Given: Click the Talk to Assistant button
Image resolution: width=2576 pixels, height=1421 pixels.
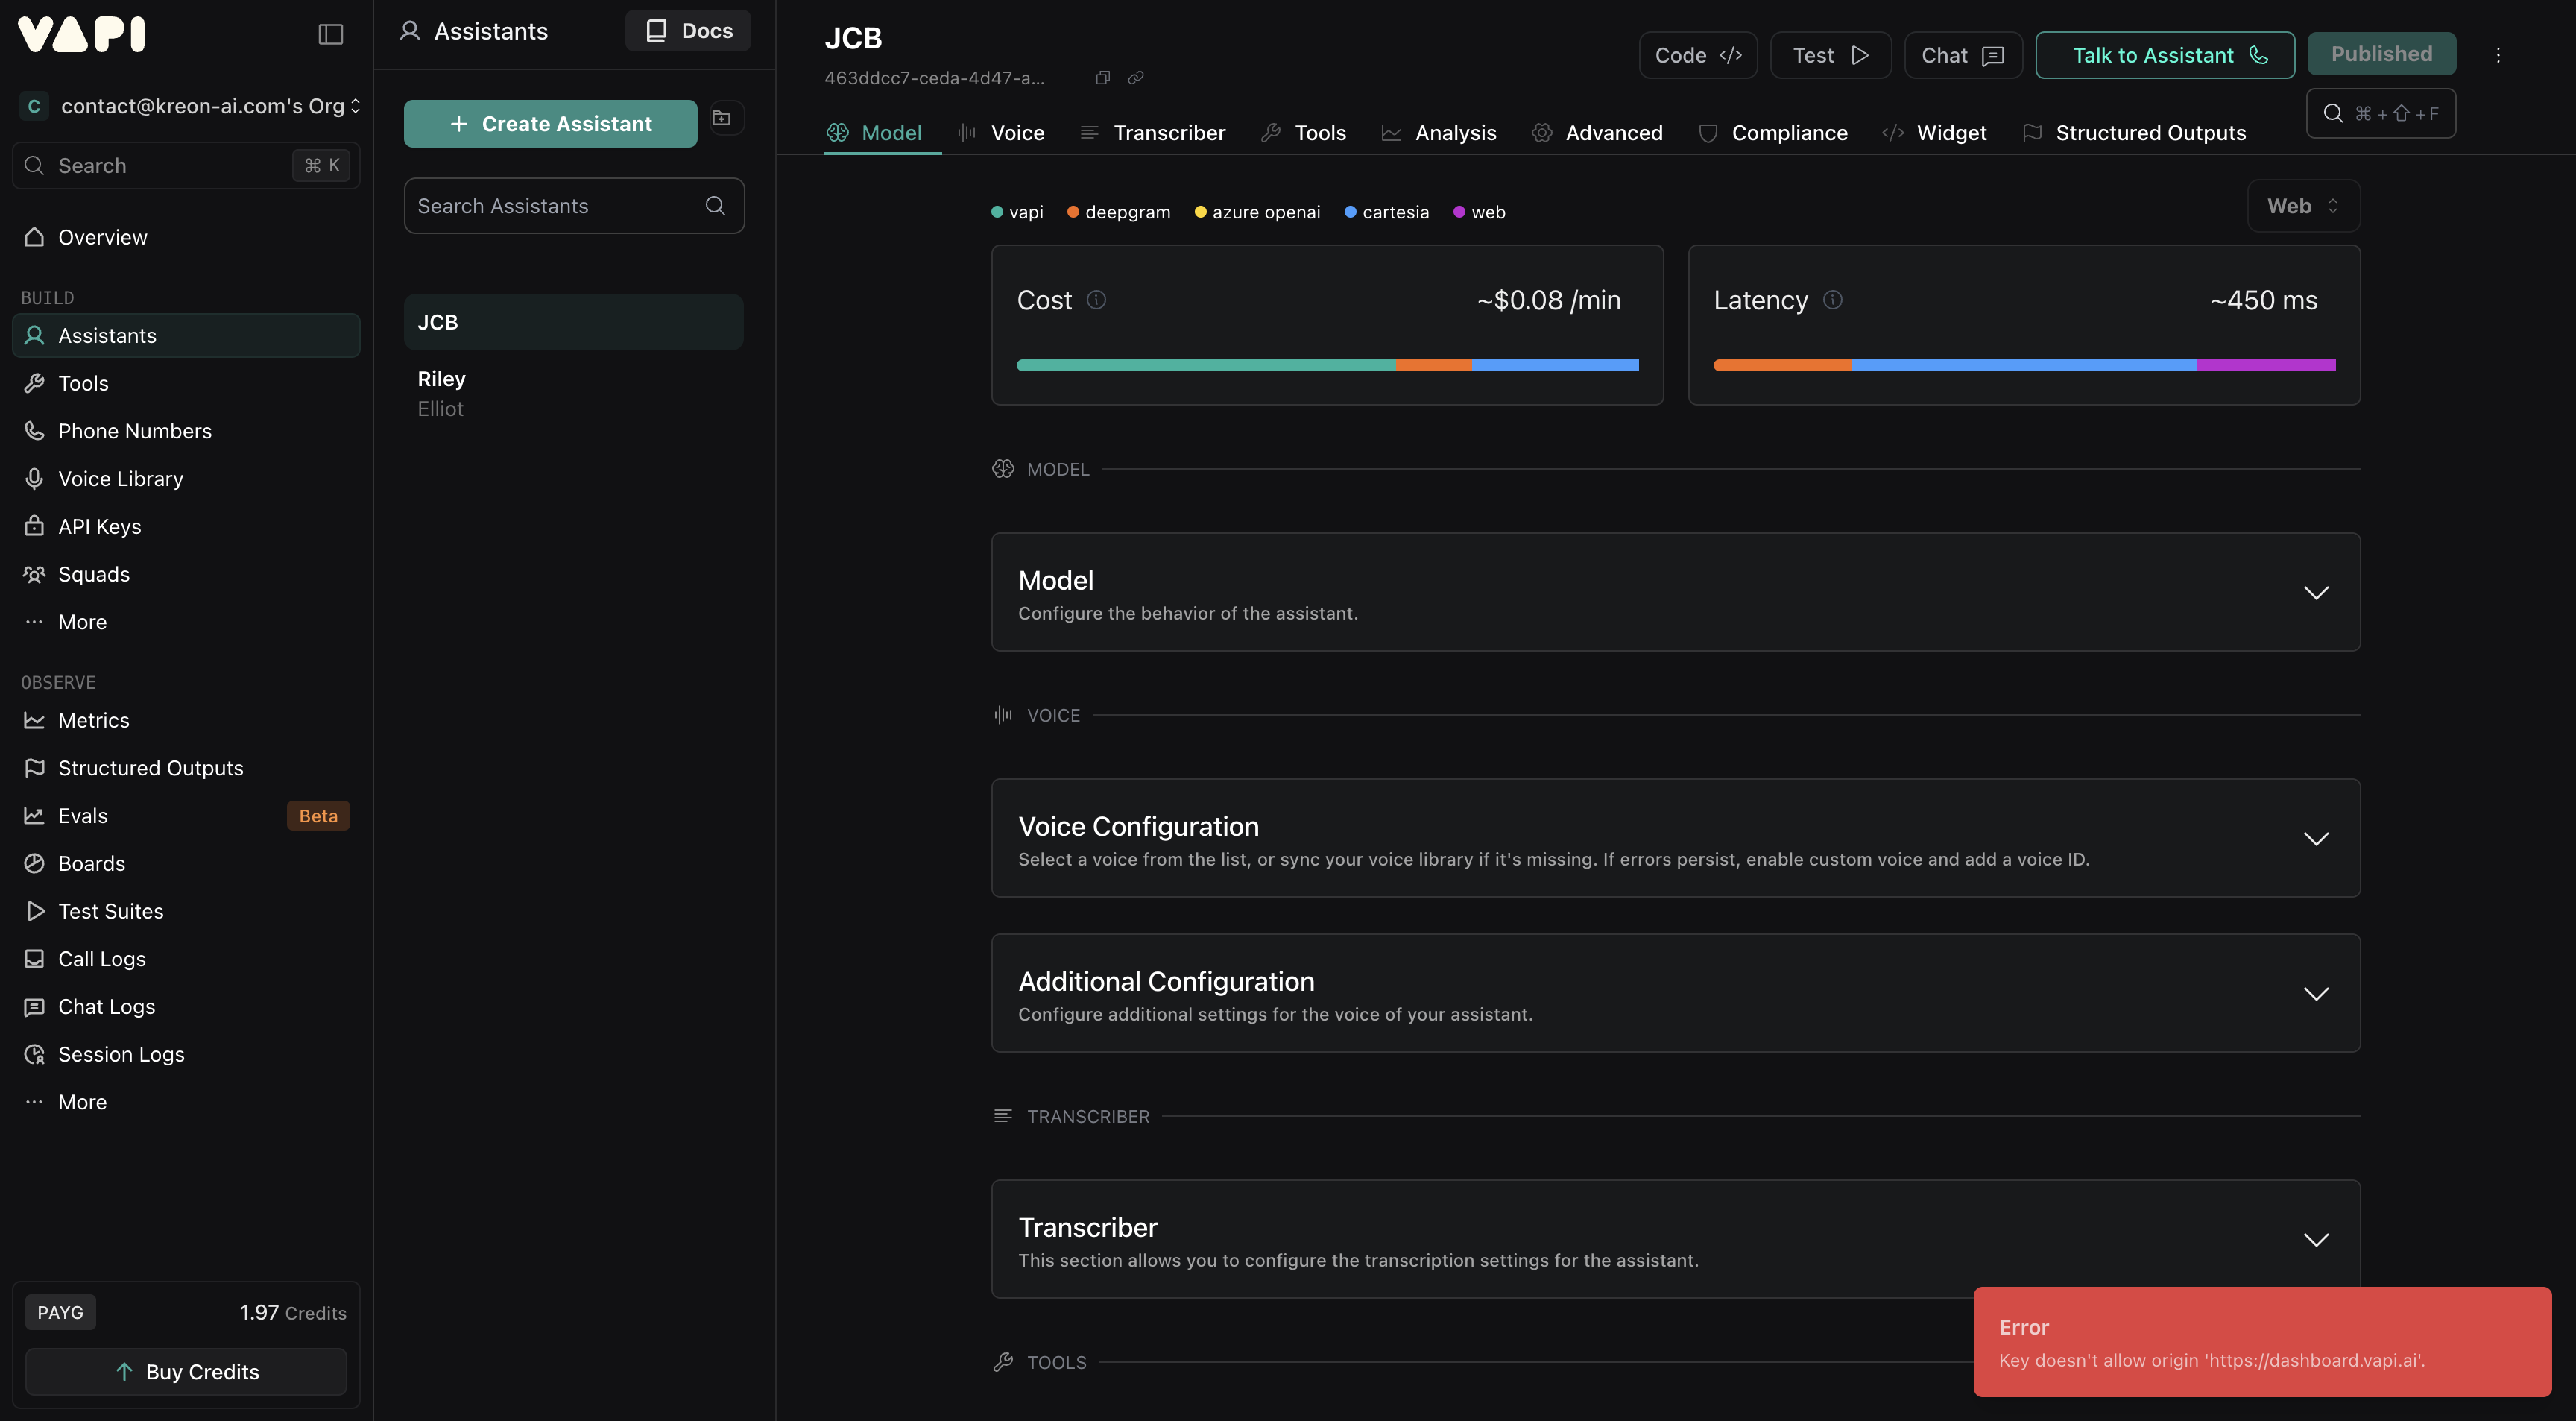Looking at the screenshot, I should point(2165,55).
